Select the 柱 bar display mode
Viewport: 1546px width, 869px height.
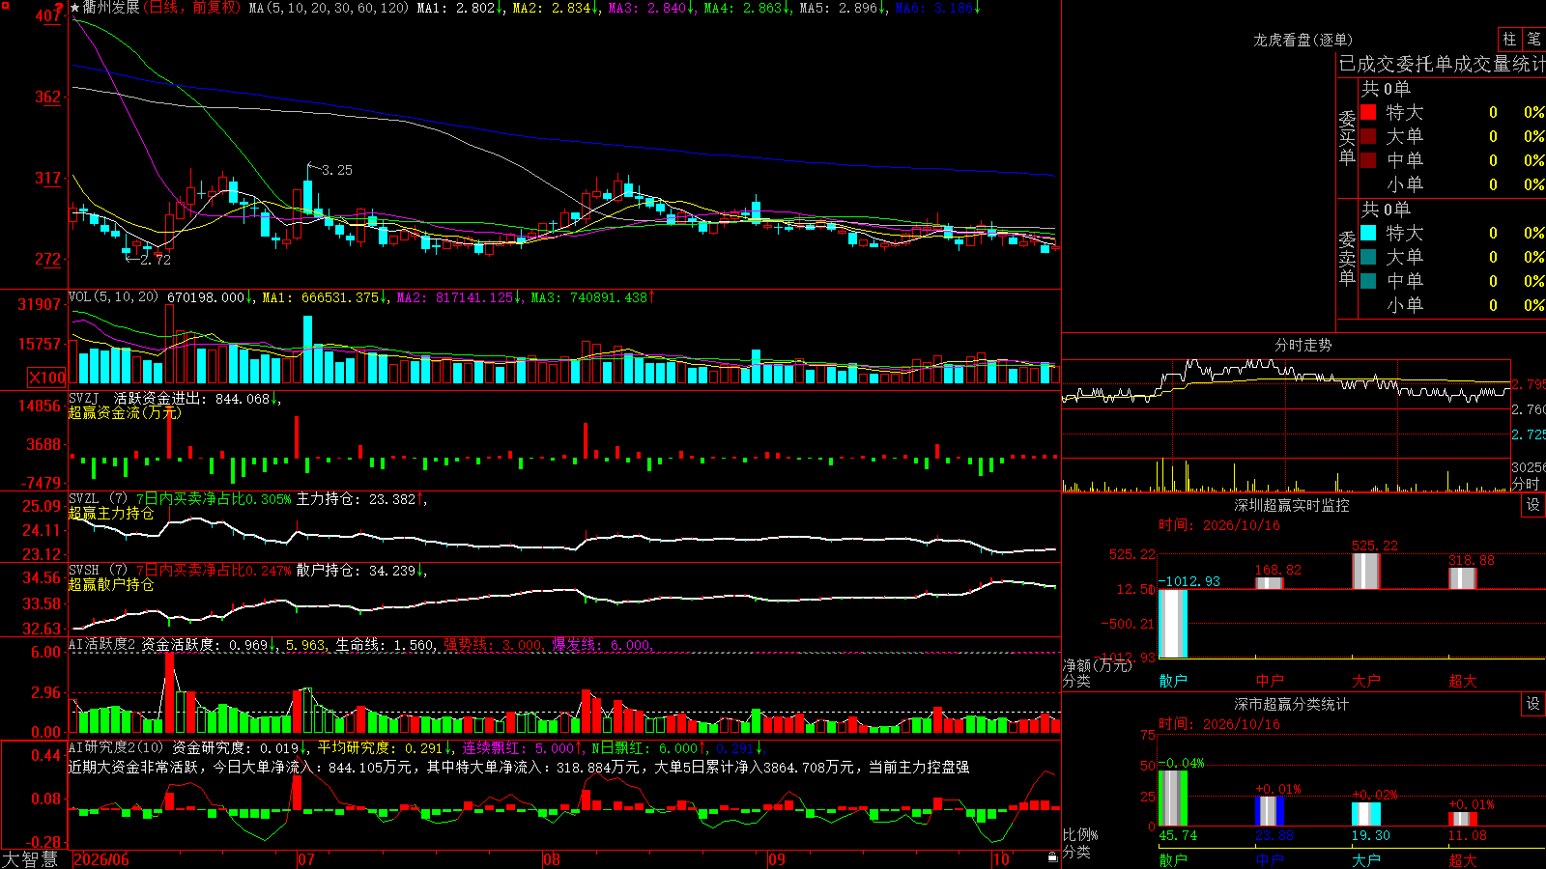(1509, 39)
